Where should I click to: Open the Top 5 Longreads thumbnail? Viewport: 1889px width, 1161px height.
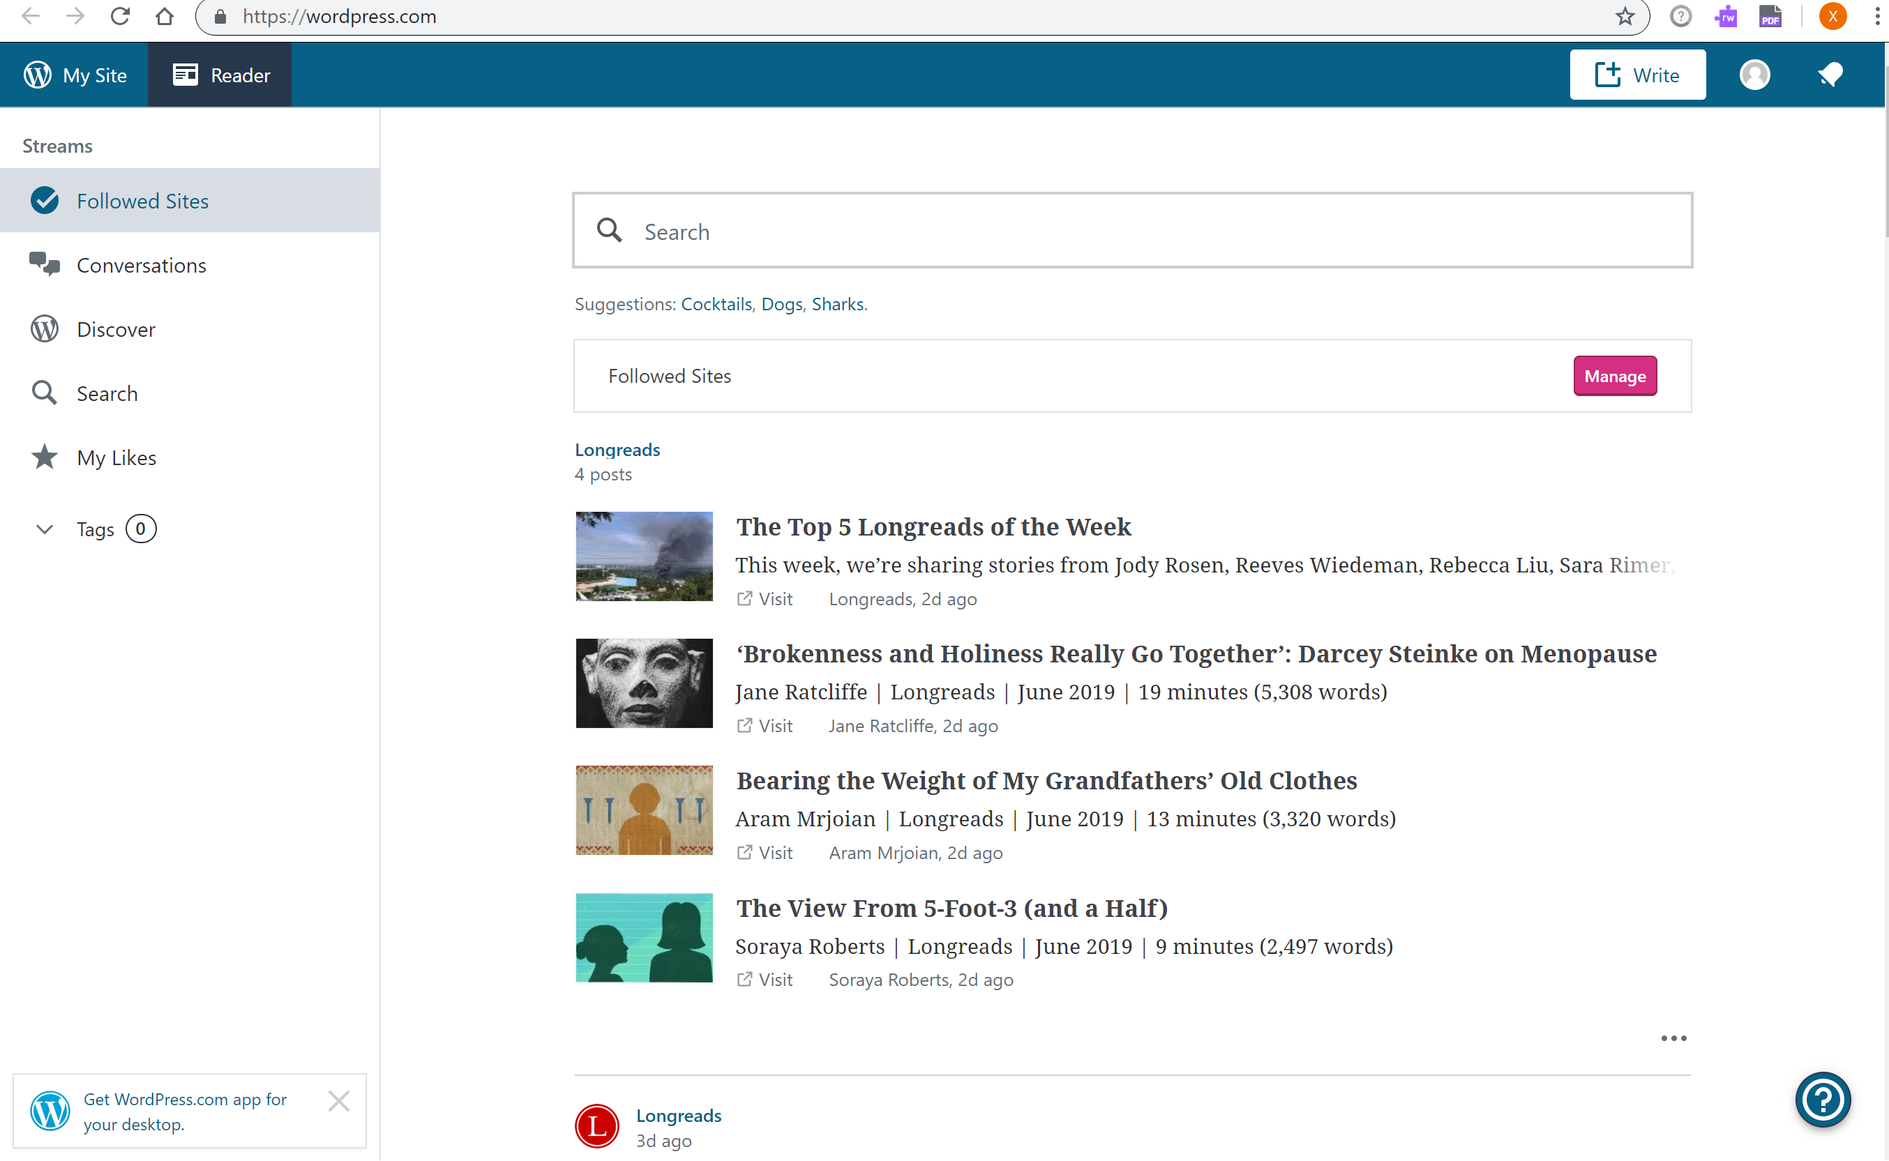[644, 556]
